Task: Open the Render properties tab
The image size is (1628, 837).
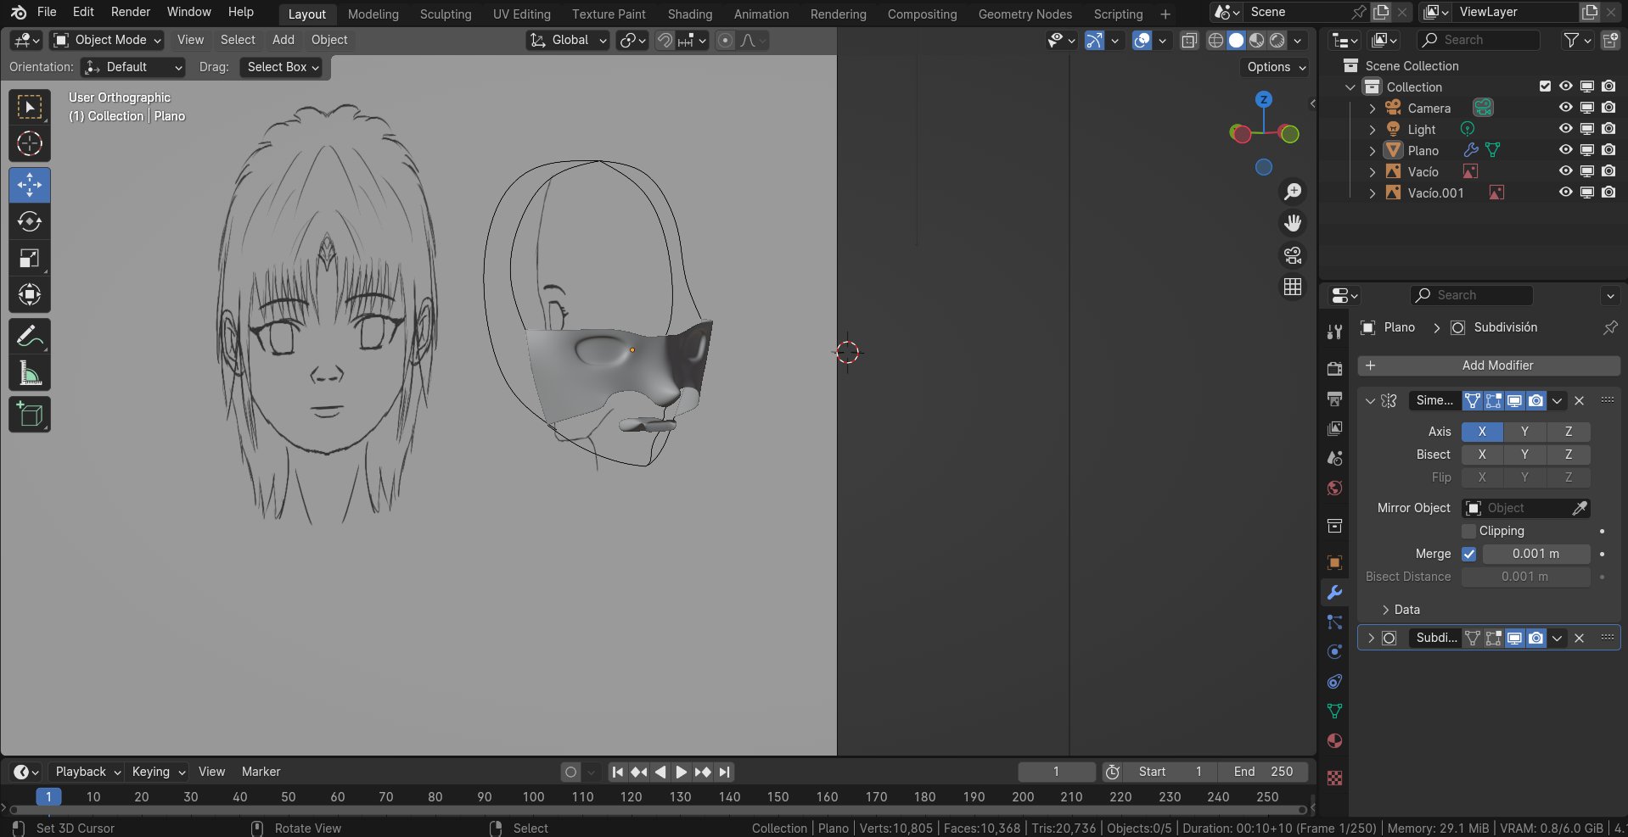Action: click(x=1334, y=368)
